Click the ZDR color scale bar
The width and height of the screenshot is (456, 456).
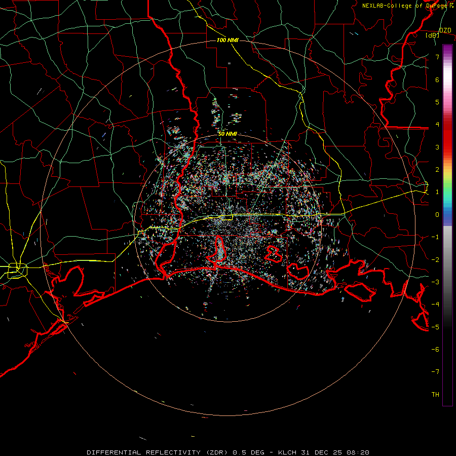(x=447, y=225)
